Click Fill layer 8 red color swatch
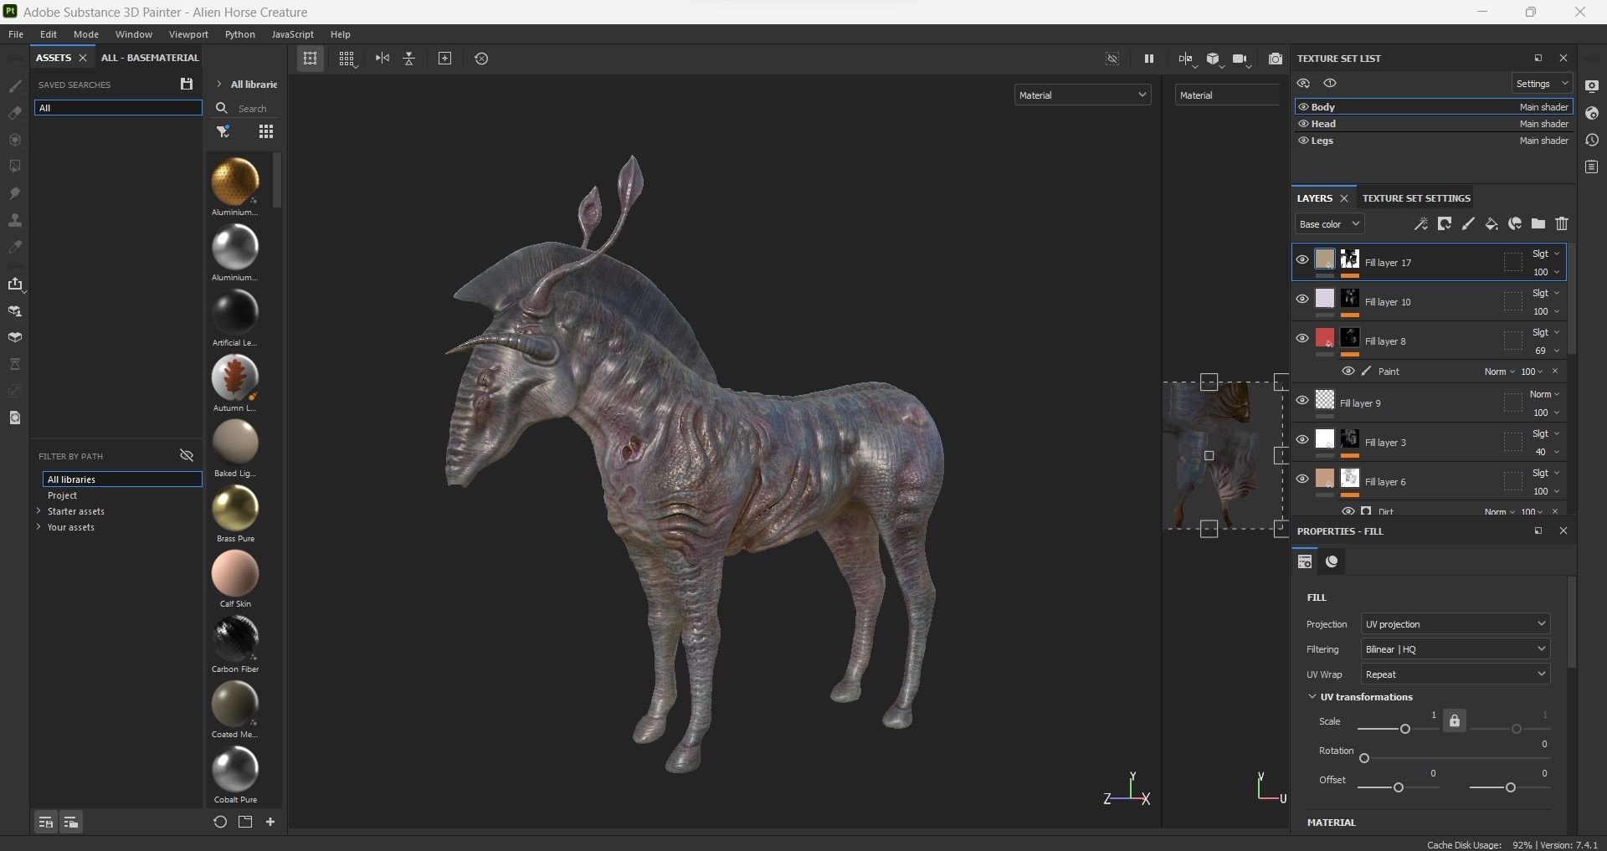This screenshot has height=851, width=1607. (1325, 338)
